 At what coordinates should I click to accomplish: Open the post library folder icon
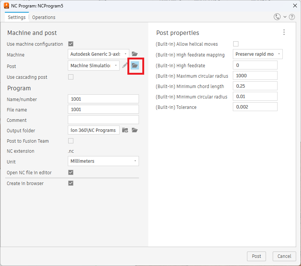coord(135,66)
